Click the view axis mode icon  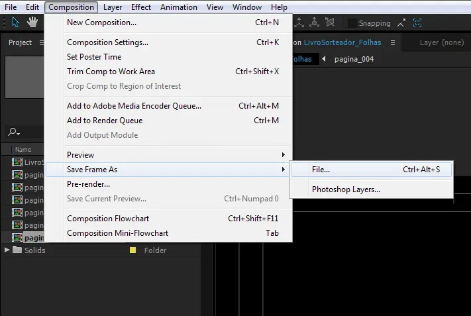(330, 23)
